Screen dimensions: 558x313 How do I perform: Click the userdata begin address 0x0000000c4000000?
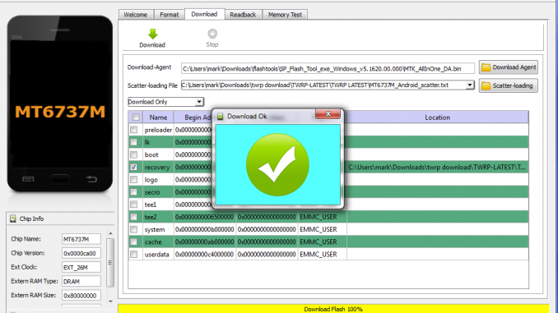click(205, 255)
